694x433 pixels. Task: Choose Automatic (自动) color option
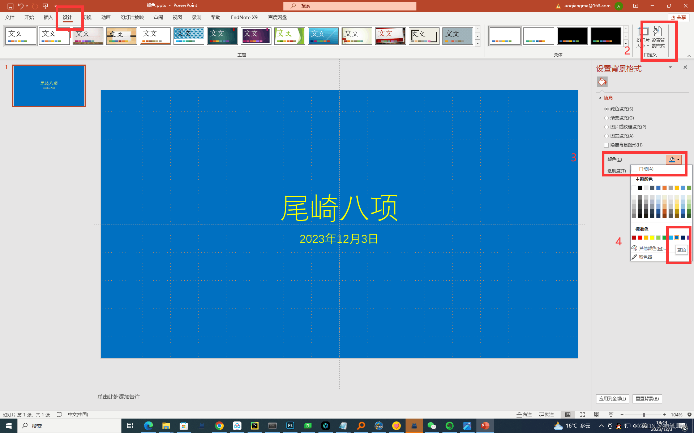(658, 169)
